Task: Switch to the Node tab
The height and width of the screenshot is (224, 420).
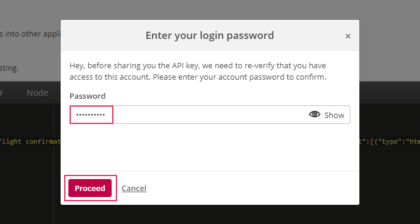Action: 37,93
